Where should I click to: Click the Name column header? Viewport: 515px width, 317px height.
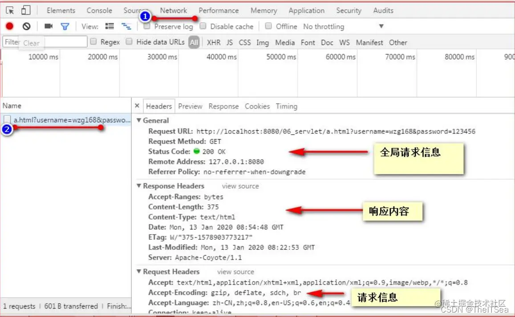(12, 106)
